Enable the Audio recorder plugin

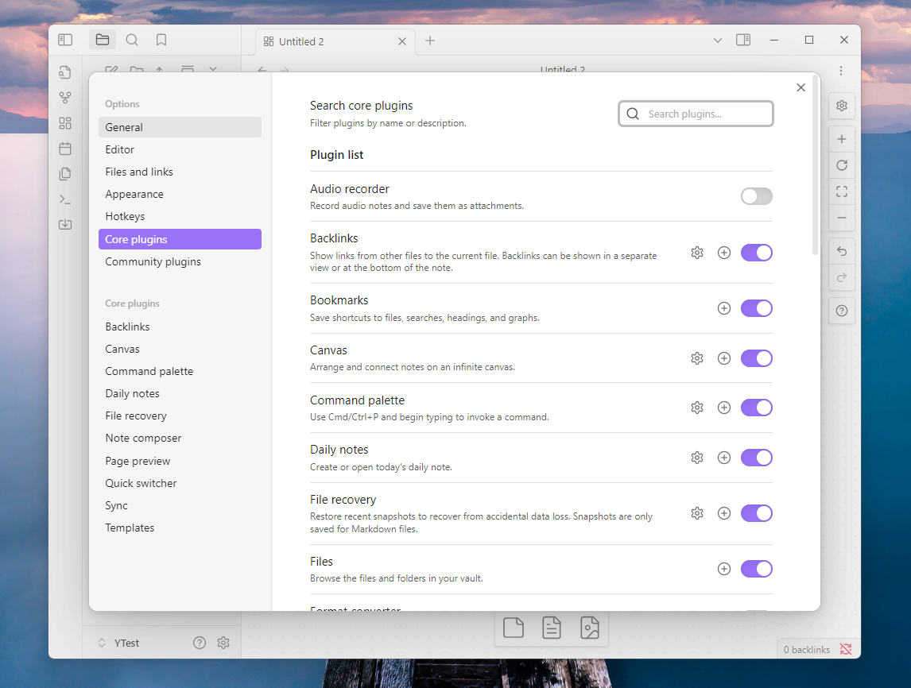point(757,196)
